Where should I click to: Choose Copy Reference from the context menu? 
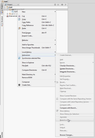28,25
